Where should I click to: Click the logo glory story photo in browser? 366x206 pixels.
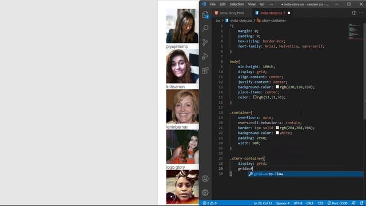[182, 146]
